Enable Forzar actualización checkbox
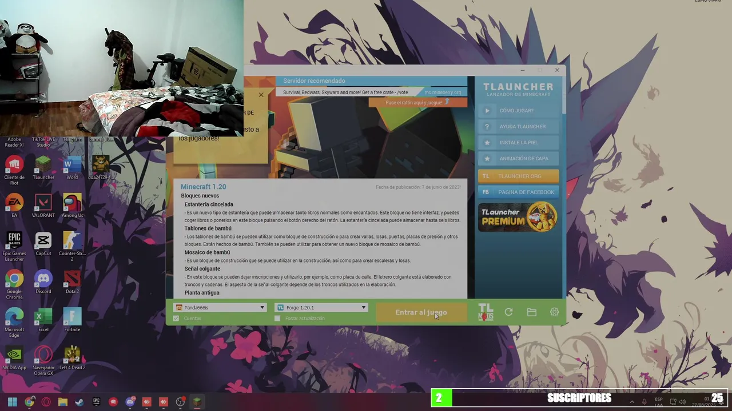This screenshot has height=411, width=732. [x=277, y=319]
